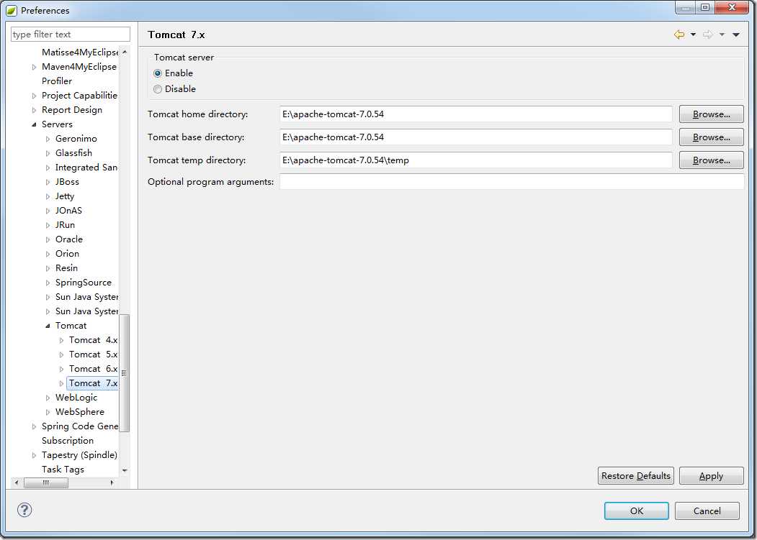Select Subscription in the tree
The height and width of the screenshot is (540, 757).
click(68, 441)
